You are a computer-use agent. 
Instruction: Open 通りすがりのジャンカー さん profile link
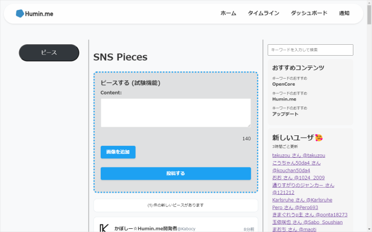(x=303, y=189)
